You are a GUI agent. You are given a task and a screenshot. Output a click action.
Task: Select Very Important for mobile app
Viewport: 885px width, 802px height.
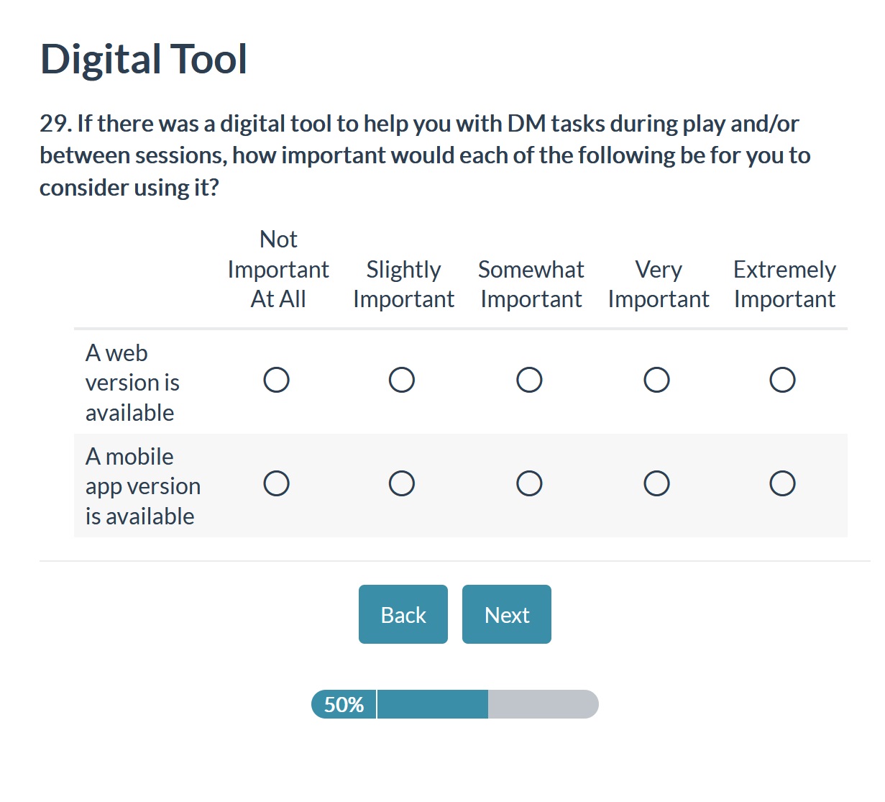click(656, 483)
